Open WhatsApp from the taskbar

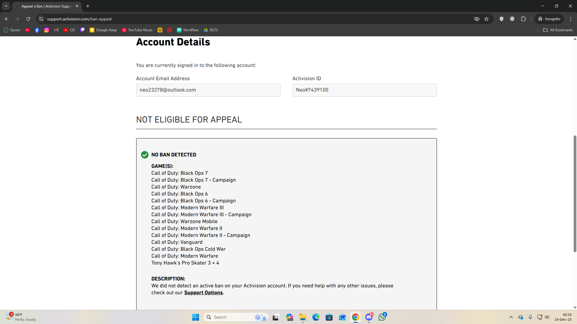click(382, 317)
